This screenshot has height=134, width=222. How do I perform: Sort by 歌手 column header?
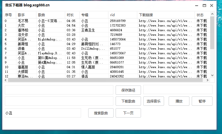pos(26,15)
